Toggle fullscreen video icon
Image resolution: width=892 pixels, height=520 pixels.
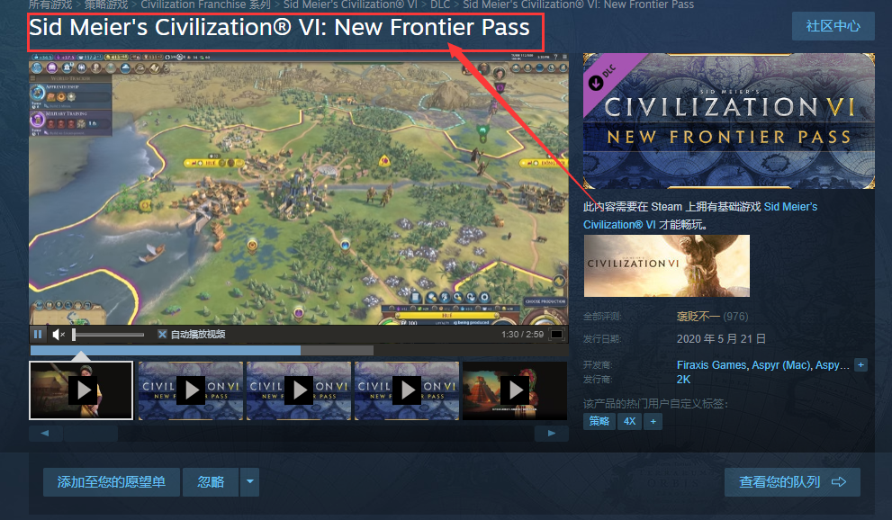pyautogui.click(x=557, y=334)
